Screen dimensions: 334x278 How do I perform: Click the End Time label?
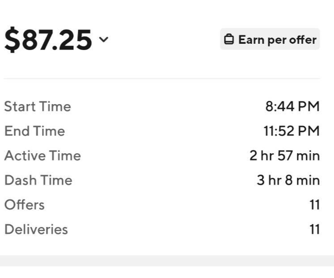[35, 131]
